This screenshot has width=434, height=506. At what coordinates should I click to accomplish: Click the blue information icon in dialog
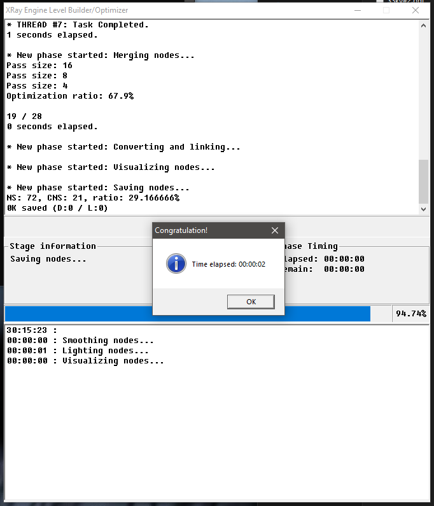pos(176,264)
